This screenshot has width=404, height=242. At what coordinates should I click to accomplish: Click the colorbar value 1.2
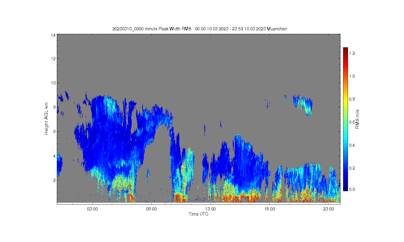click(352, 53)
